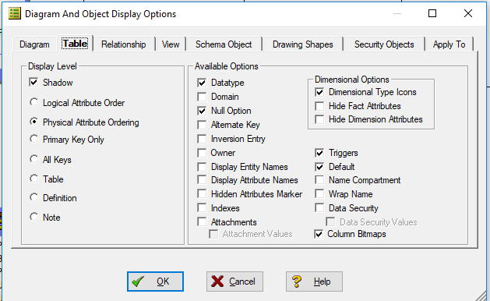Choose the All Keys radio option
This screenshot has width=490, height=301.
click(33, 159)
